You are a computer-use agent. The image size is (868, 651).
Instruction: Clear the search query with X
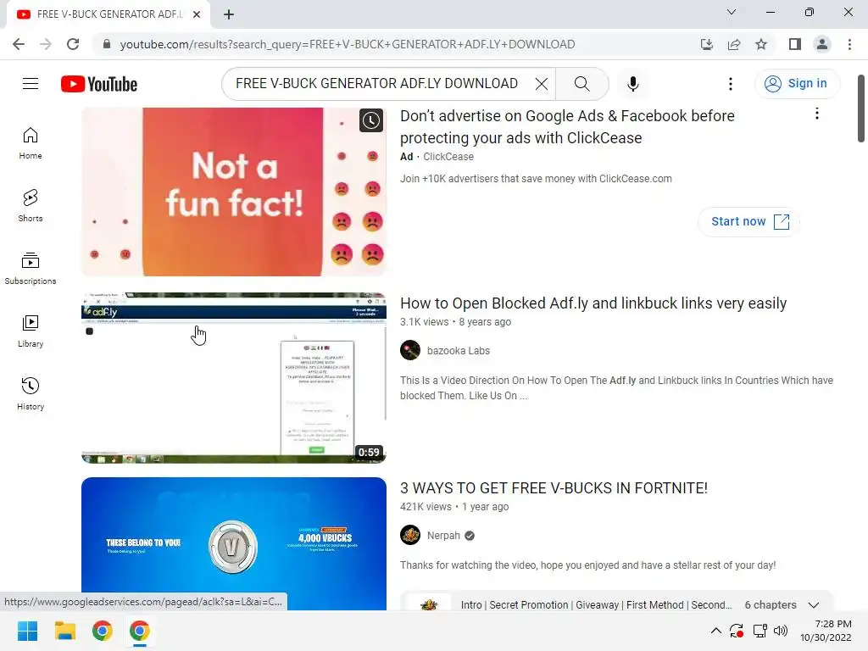coord(542,84)
